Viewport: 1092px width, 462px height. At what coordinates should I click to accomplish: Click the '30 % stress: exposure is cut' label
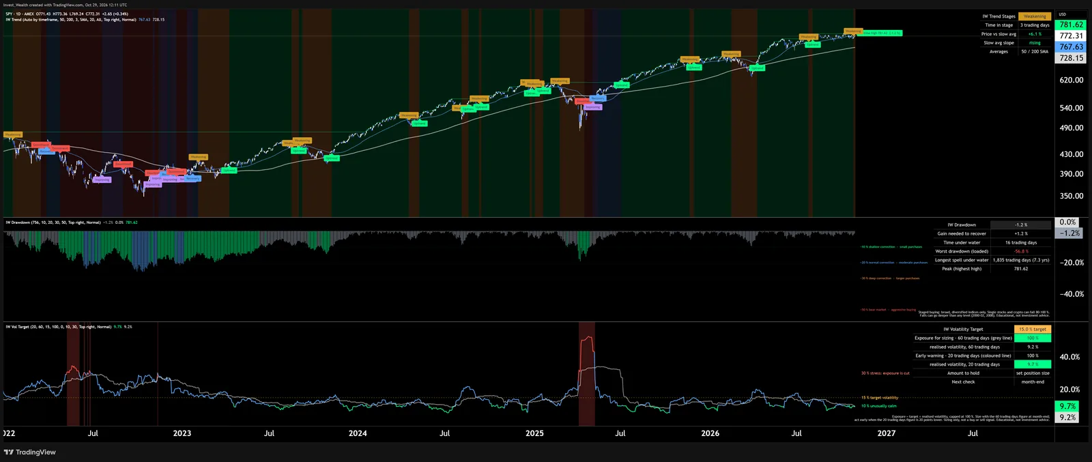click(885, 373)
